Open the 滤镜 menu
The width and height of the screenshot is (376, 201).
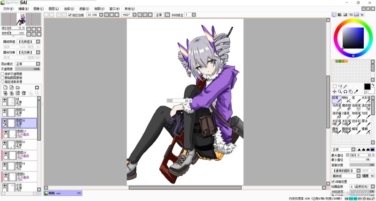coord(84,8)
